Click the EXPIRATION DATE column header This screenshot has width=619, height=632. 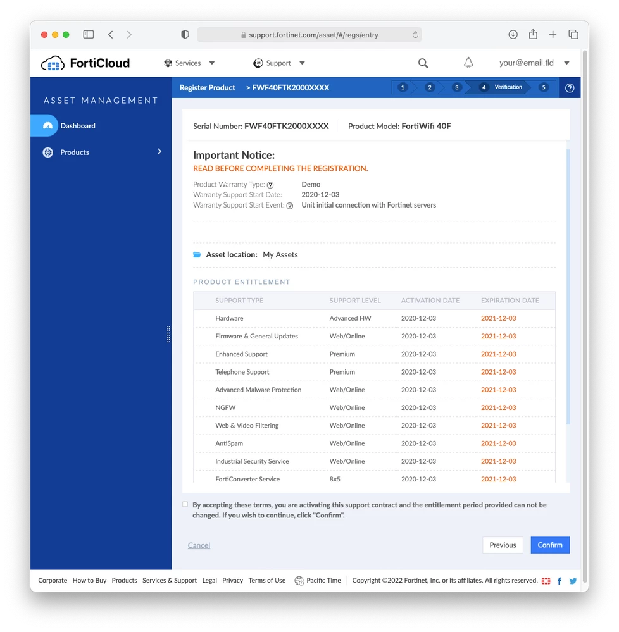510,301
